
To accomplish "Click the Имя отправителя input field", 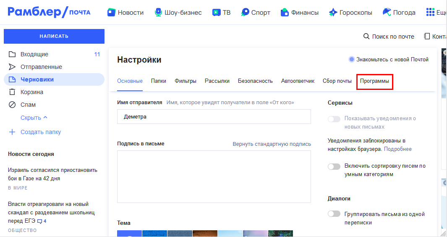I will 214,117.
